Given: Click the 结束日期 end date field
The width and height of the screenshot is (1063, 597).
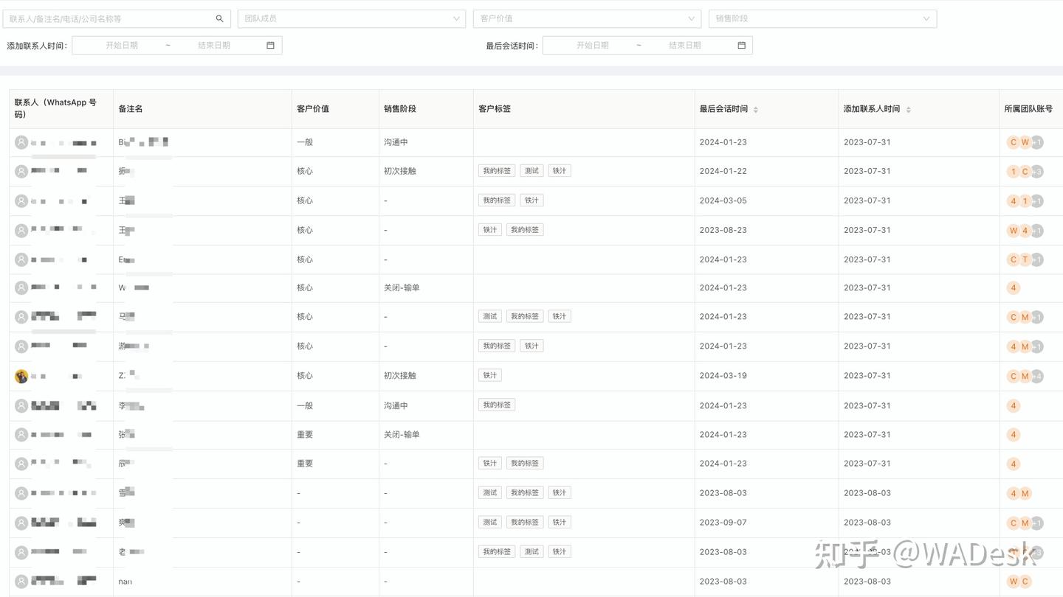Looking at the screenshot, I should 214,45.
